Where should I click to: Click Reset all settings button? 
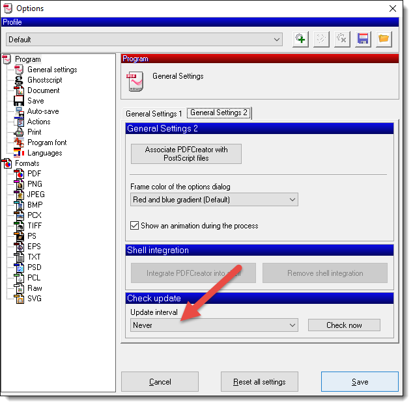[x=259, y=382]
